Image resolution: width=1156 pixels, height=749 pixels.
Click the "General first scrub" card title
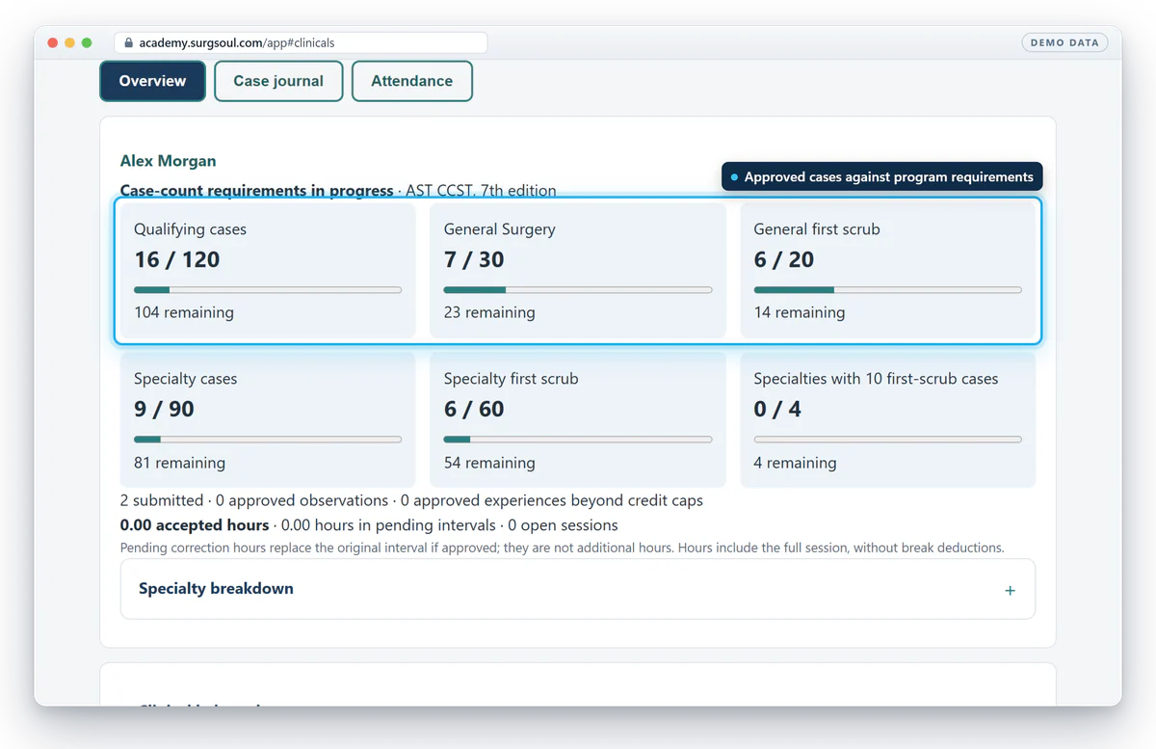click(817, 229)
